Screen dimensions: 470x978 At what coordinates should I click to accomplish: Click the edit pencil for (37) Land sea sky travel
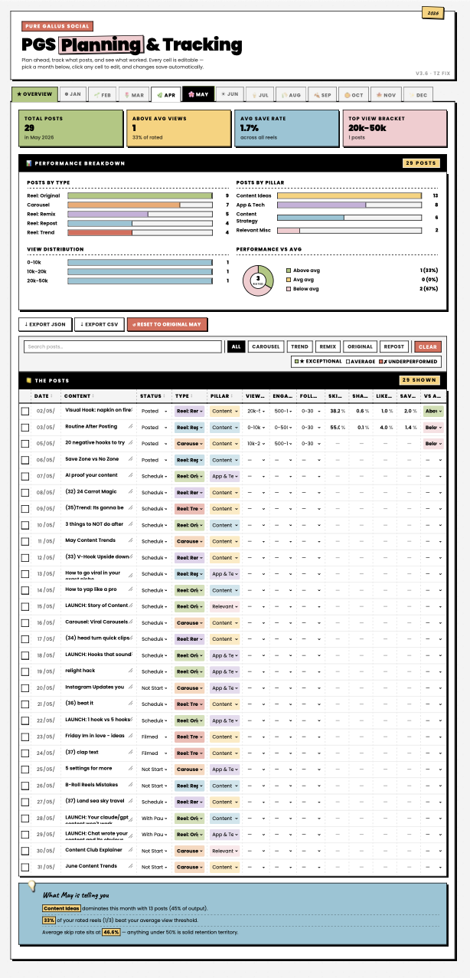click(x=131, y=801)
